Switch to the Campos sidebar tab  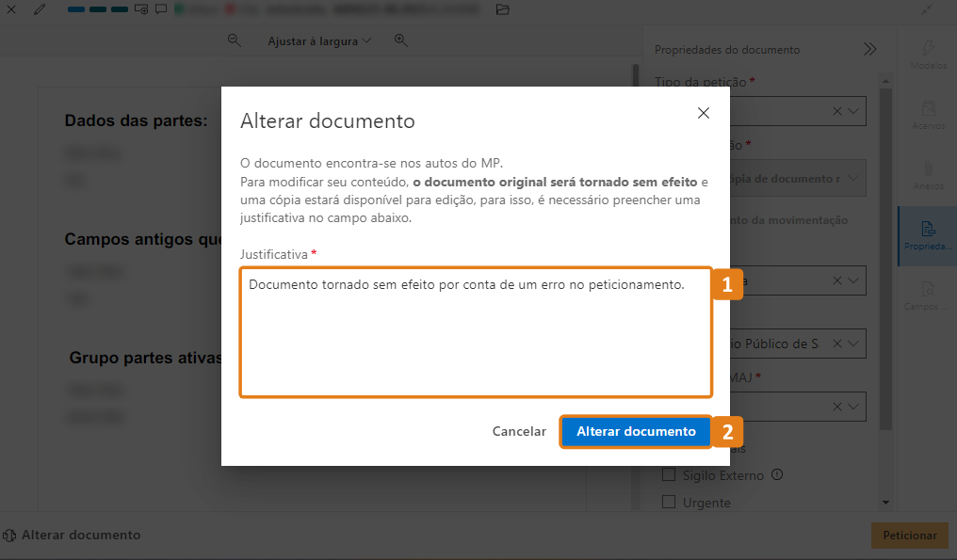(x=928, y=296)
